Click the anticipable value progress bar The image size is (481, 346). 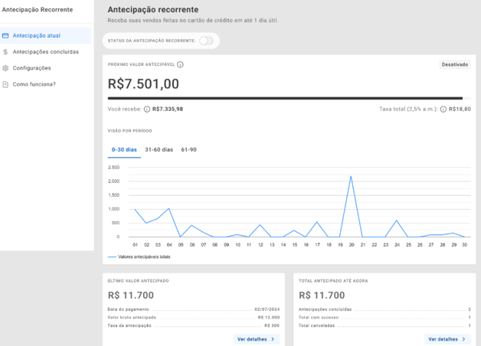tap(285, 98)
